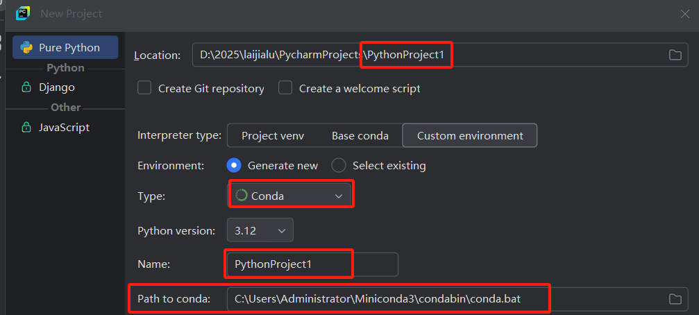Image resolution: width=699 pixels, height=315 pixels.
Task: Click the environment Name input field
Action: click(x=312, y=264)
